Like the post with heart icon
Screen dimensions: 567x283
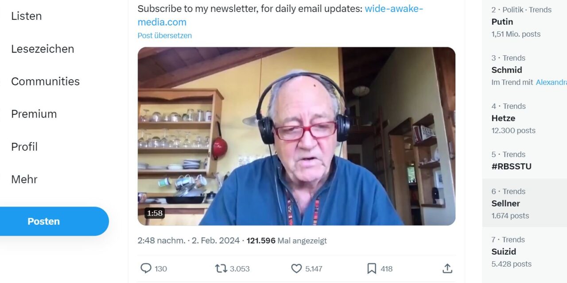pyautogui.click(x=296, y=268)
